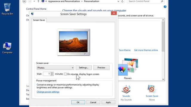Confirm with the OK button
This screenshot has height=107, width=191.
[78, 102]
